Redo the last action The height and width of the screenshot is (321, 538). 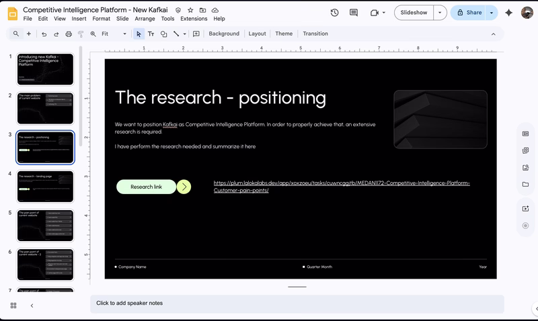pyautogui.click(x=56, y=34)
